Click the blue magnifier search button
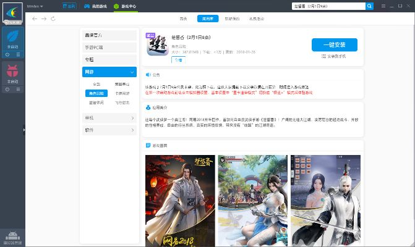The image size is (415, 247). click(369, 6)
